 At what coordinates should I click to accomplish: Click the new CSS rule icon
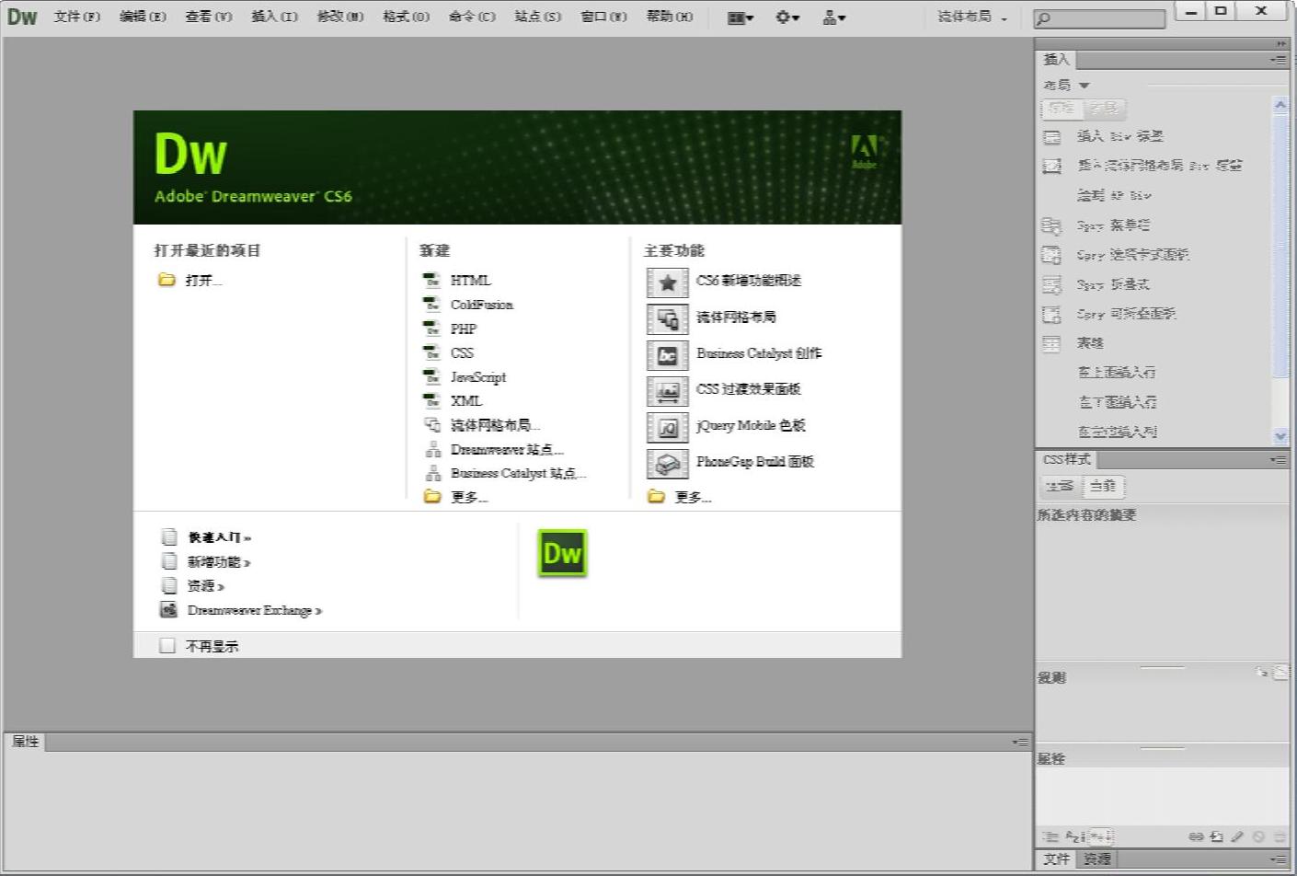pos(1217,836)
